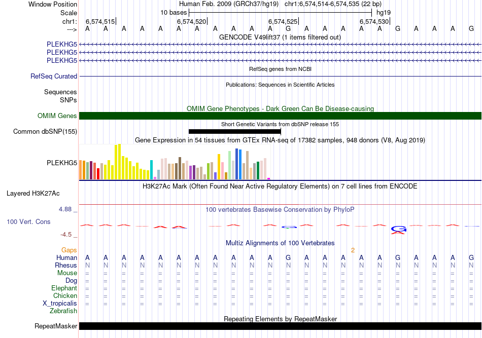Click the second PLEKHG5 GENCODE transcript label

(62, 52)
